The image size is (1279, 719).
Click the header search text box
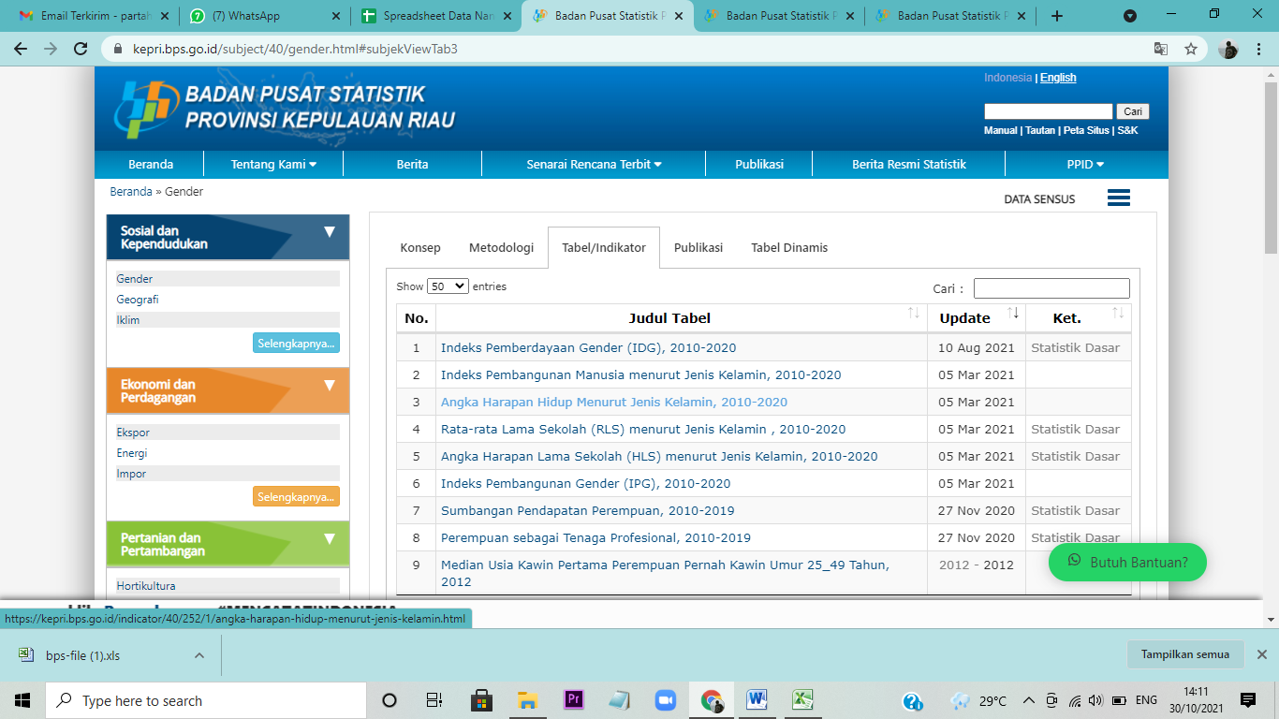[1049, 111]
